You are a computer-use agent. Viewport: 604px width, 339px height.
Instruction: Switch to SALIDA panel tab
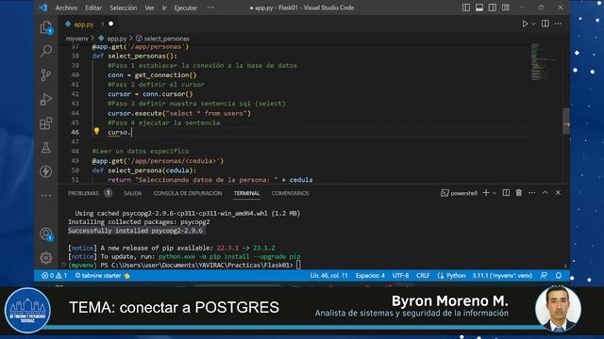click(x=132, y=193)
